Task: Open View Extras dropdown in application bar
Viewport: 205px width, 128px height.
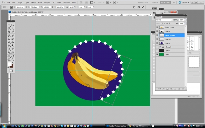Action: 93,2
